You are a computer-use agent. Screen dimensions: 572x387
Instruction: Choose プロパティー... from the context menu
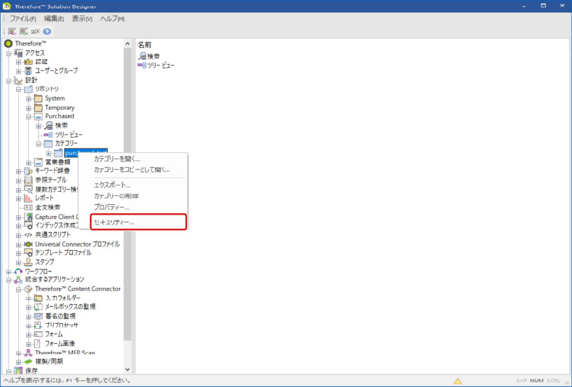112,207
